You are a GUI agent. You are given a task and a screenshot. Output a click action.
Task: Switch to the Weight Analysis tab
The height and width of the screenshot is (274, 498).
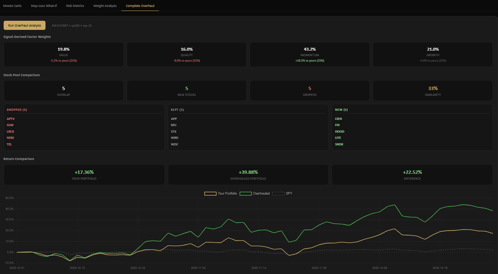104,5
